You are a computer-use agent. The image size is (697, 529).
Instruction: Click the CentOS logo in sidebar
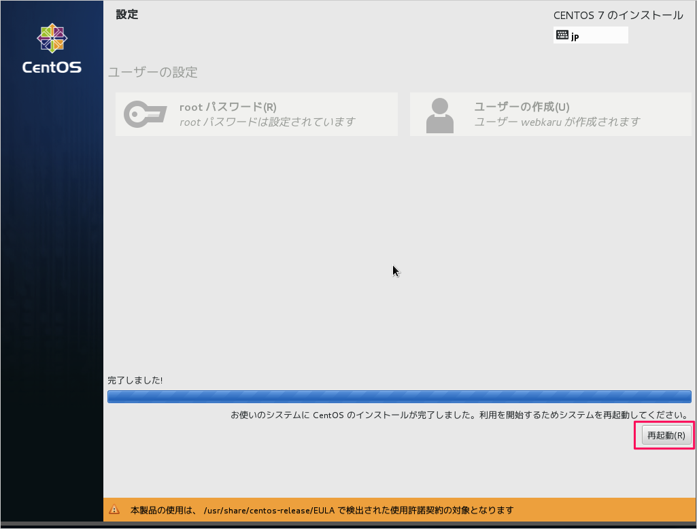click(x=52, y=48)
